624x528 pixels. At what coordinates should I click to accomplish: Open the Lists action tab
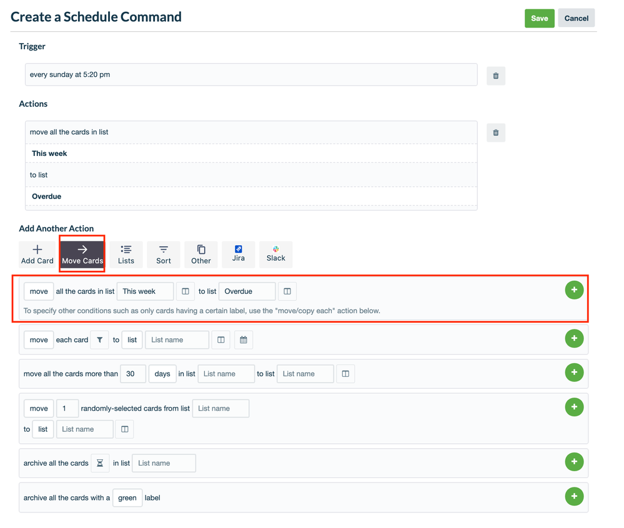[126, 255]
